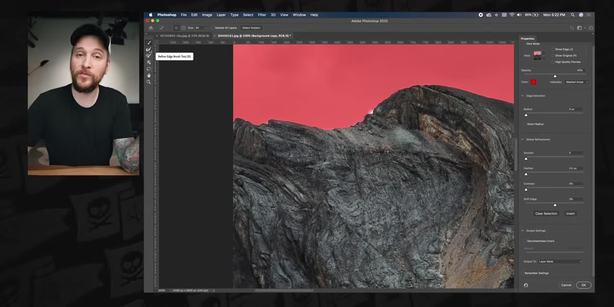This screenshot has height=307, width=614.
Task: Confirm with the OK button
Action: (584, 285)
